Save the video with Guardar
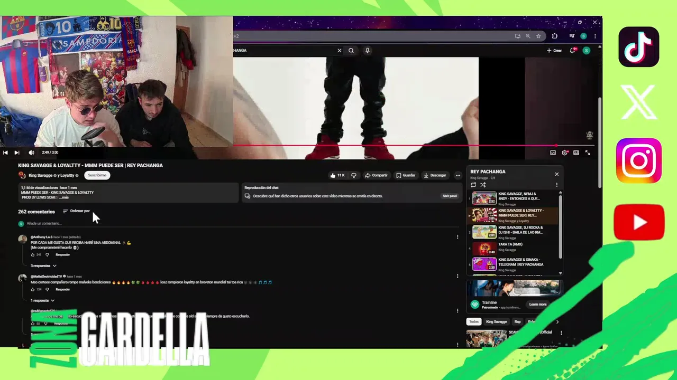The width and height of the screenshot is (677, 380). pyautogui.click(x=406, y=175)
